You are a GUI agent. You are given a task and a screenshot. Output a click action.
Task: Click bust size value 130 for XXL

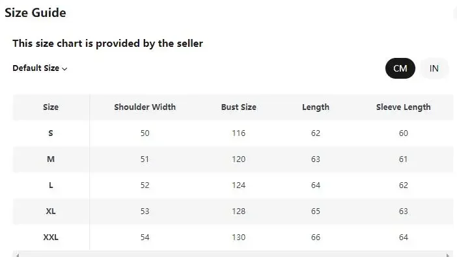(239, 237)
